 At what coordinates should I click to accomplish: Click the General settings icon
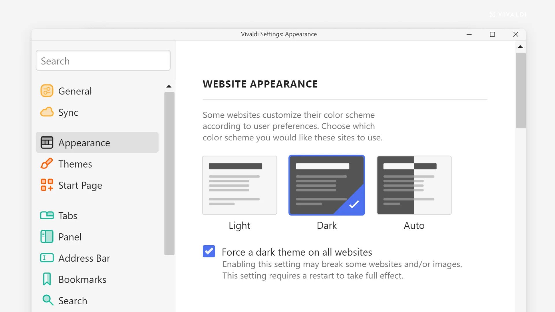coord(47,91)
